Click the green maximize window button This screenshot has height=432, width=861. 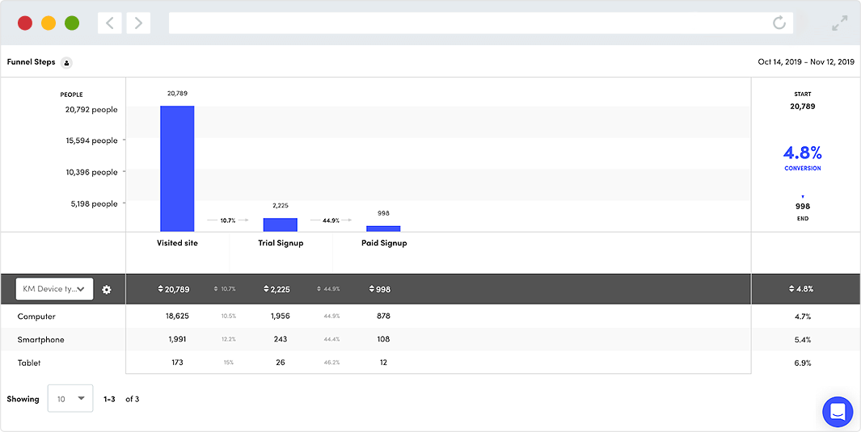[72, 23]
